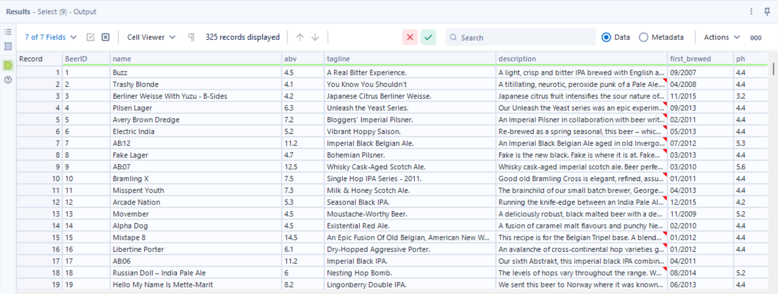
Task: Click the ph column header
Action: pyautogui.click(x=751, y=59)
